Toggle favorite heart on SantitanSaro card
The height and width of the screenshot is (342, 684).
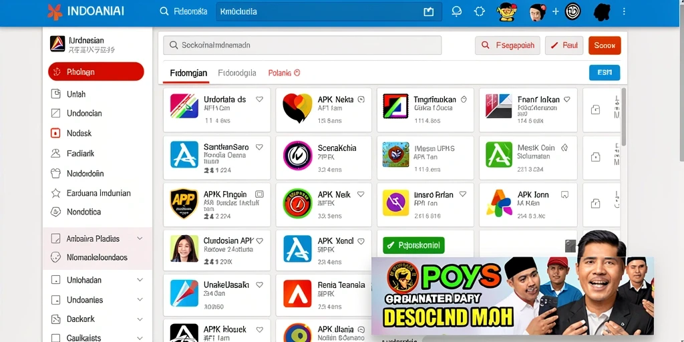click(259, 148)
